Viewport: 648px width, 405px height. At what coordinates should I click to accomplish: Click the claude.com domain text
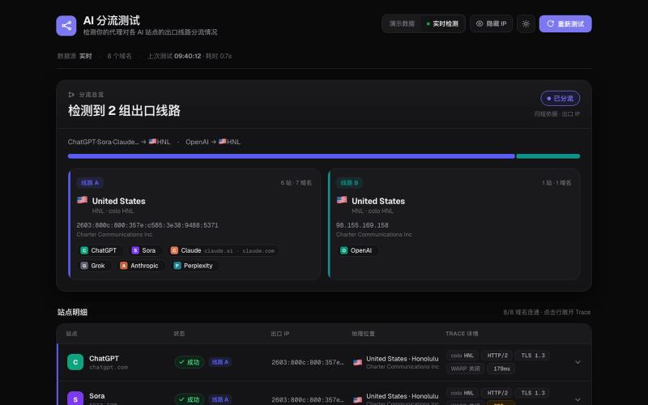point(258,251)
